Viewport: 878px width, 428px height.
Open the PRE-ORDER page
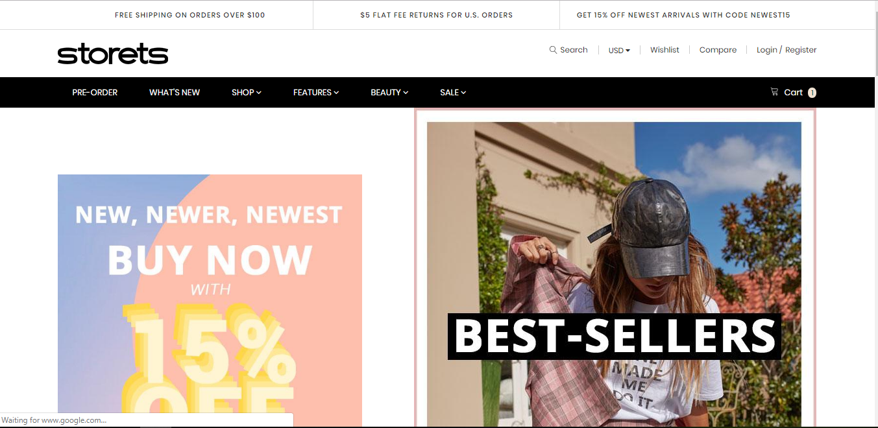pos(95,92)
